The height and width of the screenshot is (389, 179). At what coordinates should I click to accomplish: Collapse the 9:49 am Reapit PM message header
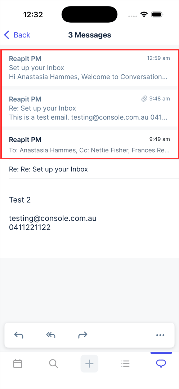click(89, 139)
